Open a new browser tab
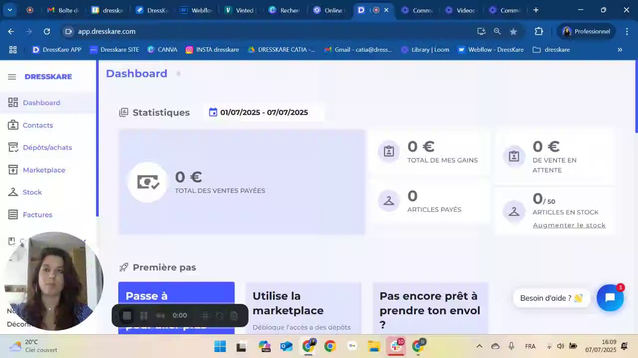638x358 pixels. [536, 10]
